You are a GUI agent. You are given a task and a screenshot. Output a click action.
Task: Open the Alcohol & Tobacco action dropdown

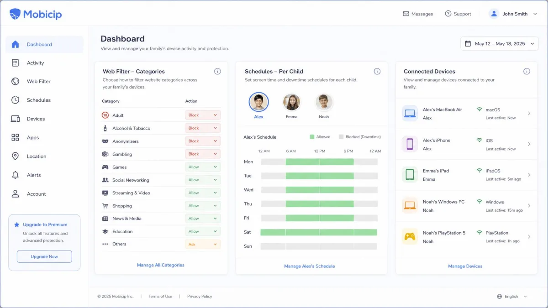[x=203, y=128]
